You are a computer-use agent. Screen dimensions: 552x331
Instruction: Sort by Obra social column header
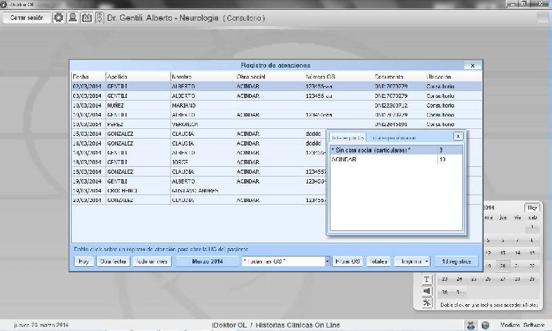pyautogui.click(x=270, y=77)
